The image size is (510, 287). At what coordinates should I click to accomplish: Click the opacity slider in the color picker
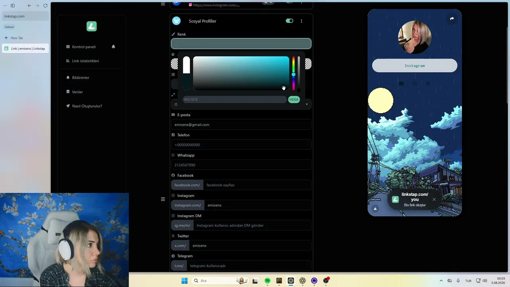299,74
